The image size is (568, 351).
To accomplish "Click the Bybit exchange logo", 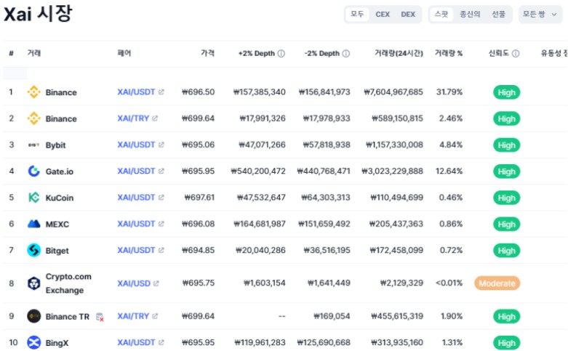I will 33,145.
